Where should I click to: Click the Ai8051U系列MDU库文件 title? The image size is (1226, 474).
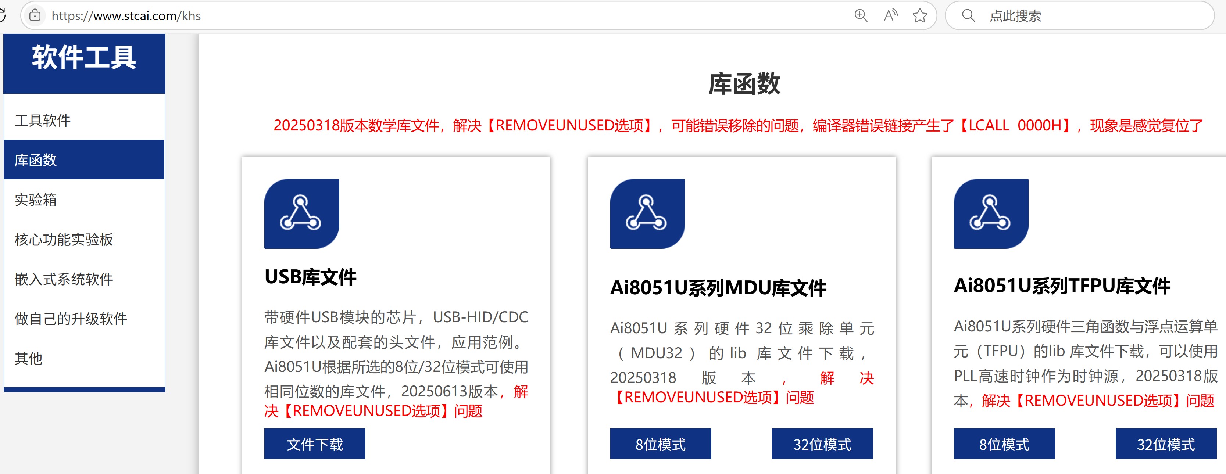coord(718,288)
